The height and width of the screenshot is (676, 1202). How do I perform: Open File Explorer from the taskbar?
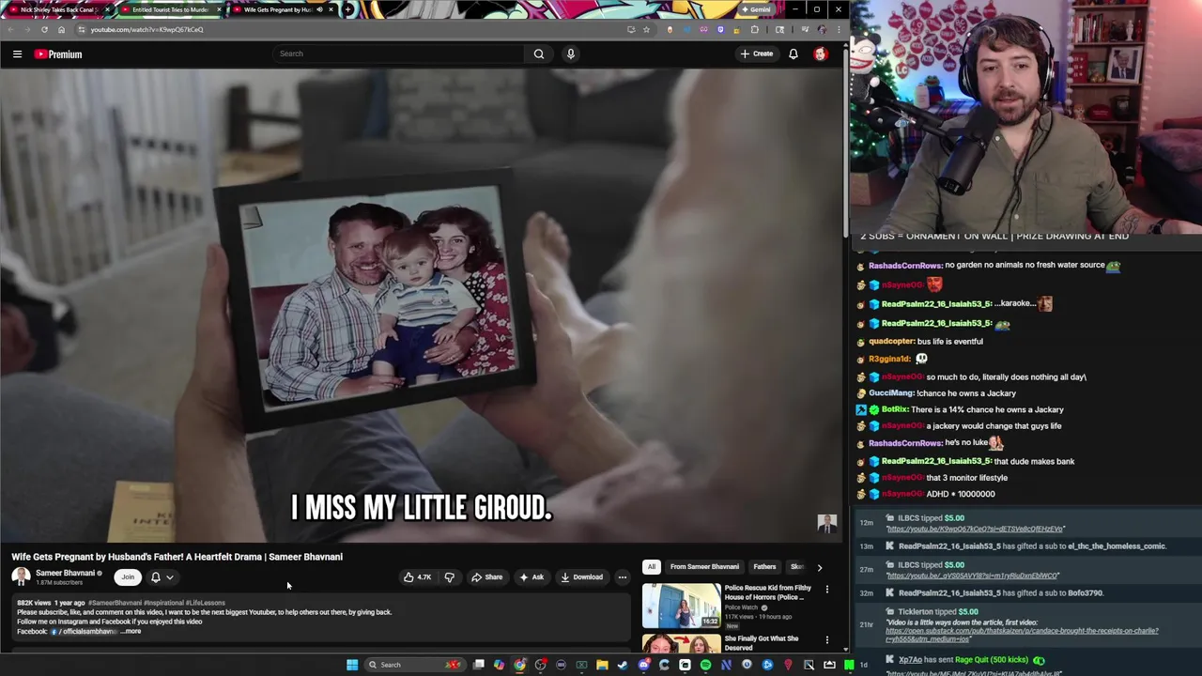[x=602, y=665]
